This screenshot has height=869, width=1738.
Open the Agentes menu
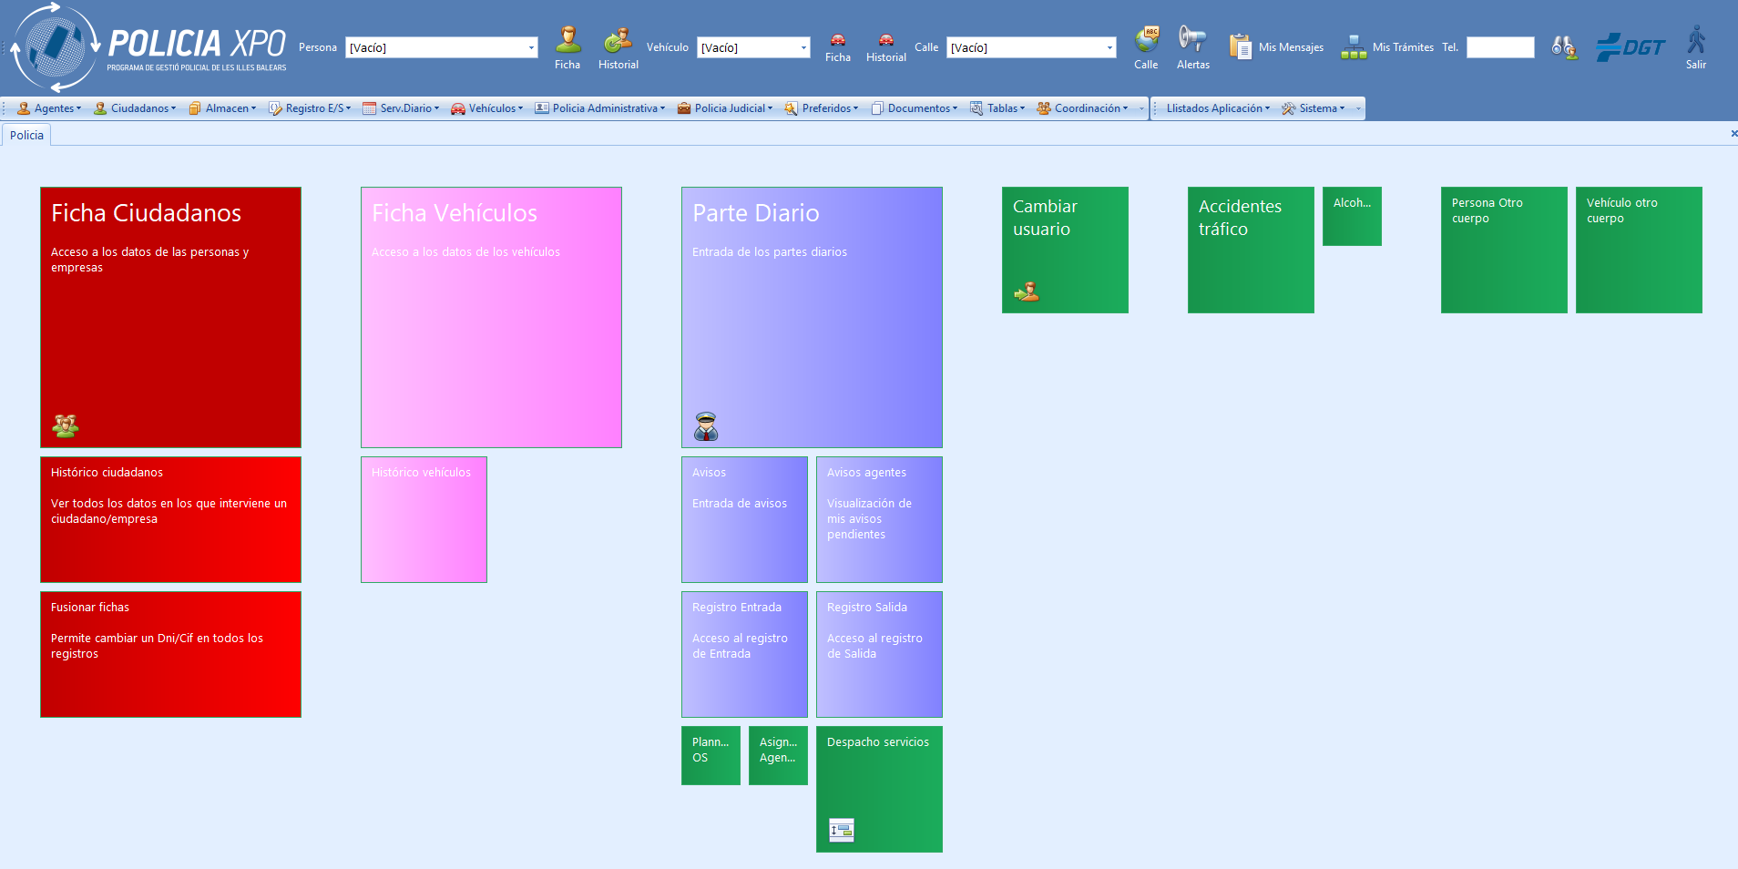click(50, 108)
